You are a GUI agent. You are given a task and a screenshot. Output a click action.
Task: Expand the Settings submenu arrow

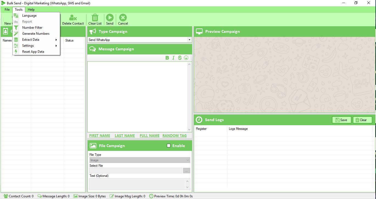tap(56, 46)
